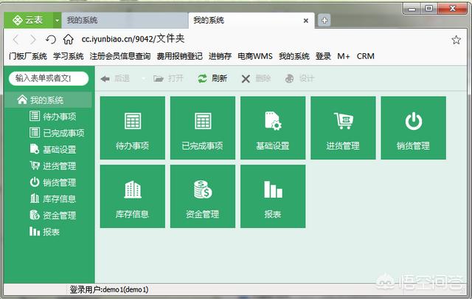Click the 设计 toolbar button
The width and height of the screenshot is (472, 299).
299,79
